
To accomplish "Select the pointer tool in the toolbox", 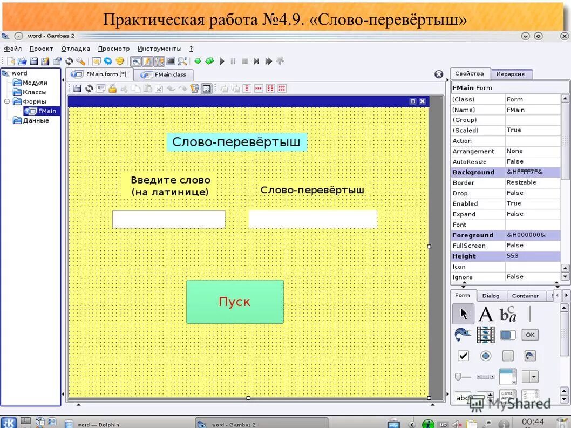I will click(x=463, y=314).
